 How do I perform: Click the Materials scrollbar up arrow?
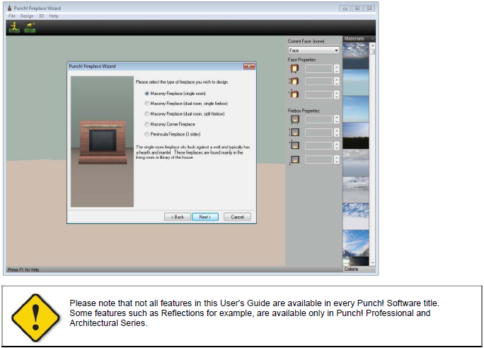tap(372, 45)
